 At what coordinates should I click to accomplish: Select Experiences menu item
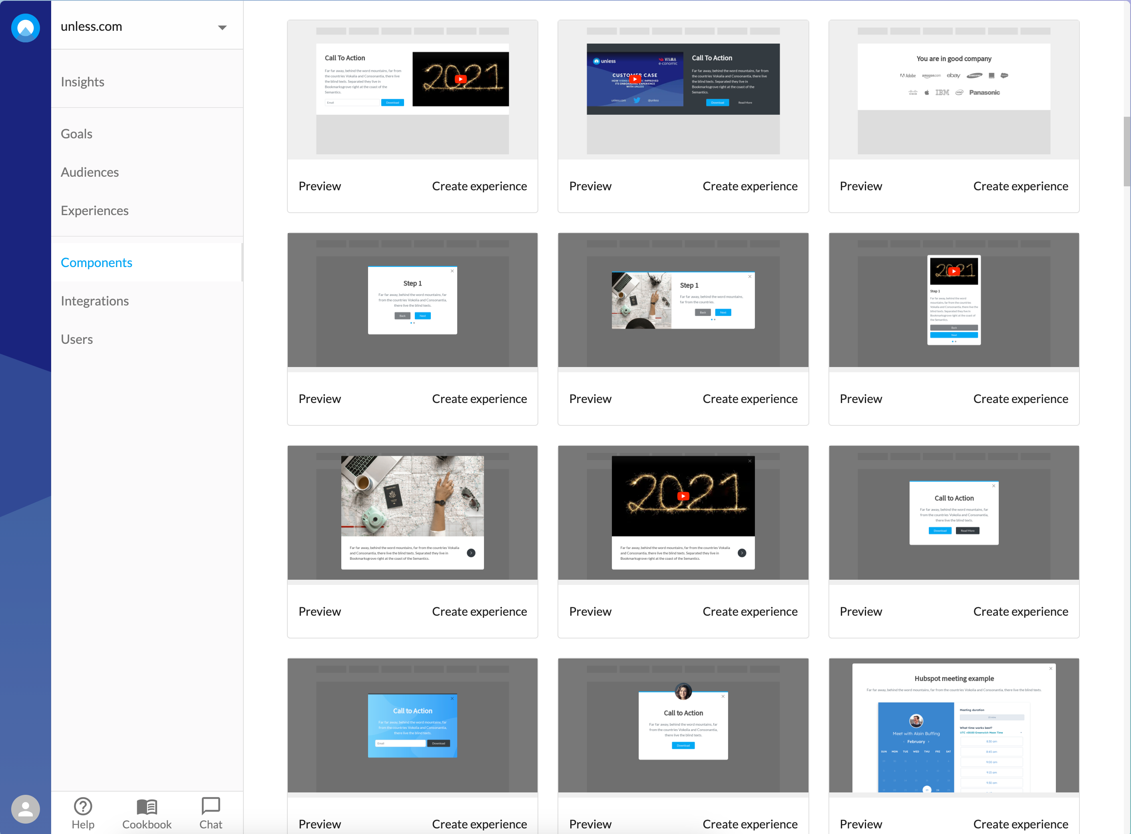coord(94,211)
